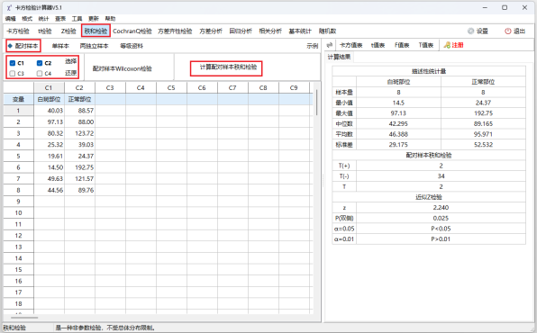Screen dimensions: 537x333
Task: Switch to the 卡方检验 tab
Action: 18,31
